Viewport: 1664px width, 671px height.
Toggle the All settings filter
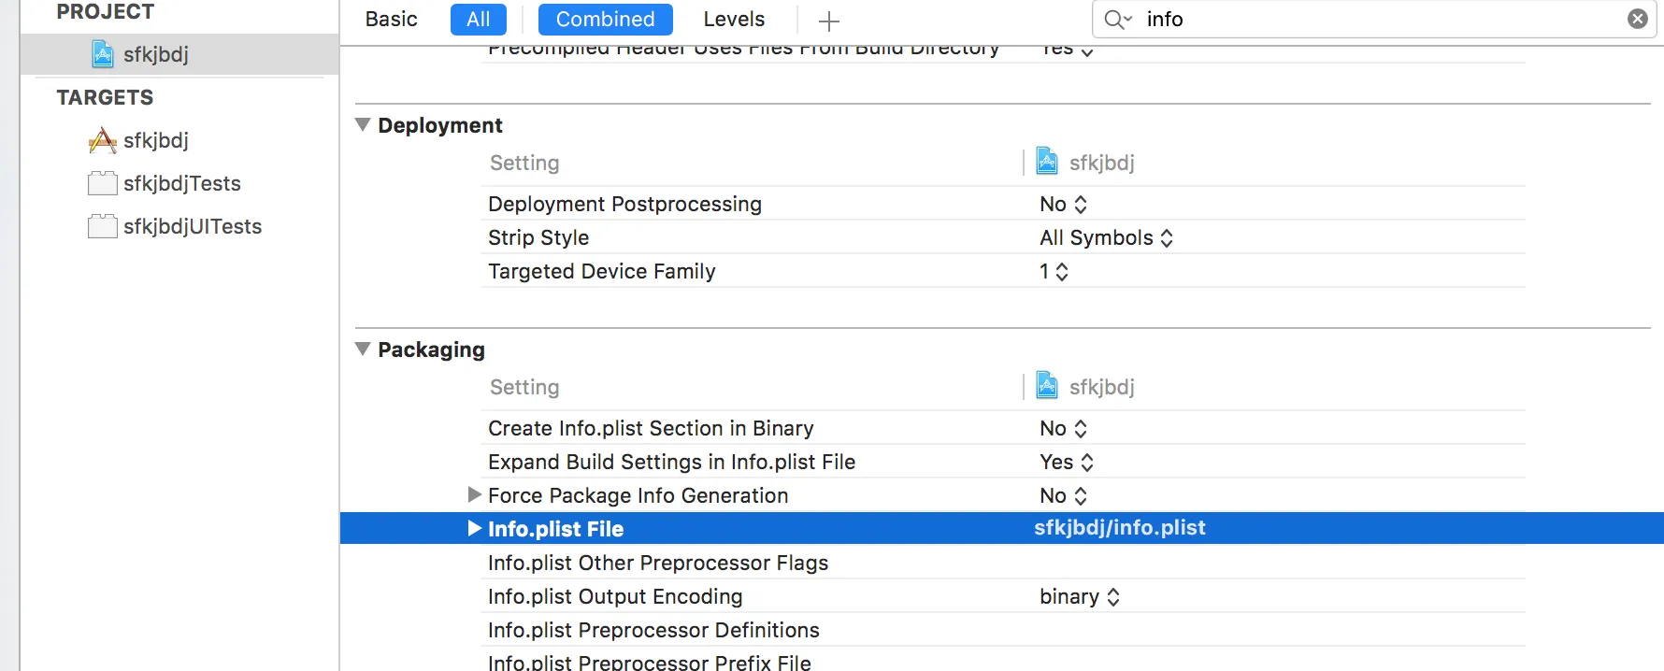tap(478, 20)
